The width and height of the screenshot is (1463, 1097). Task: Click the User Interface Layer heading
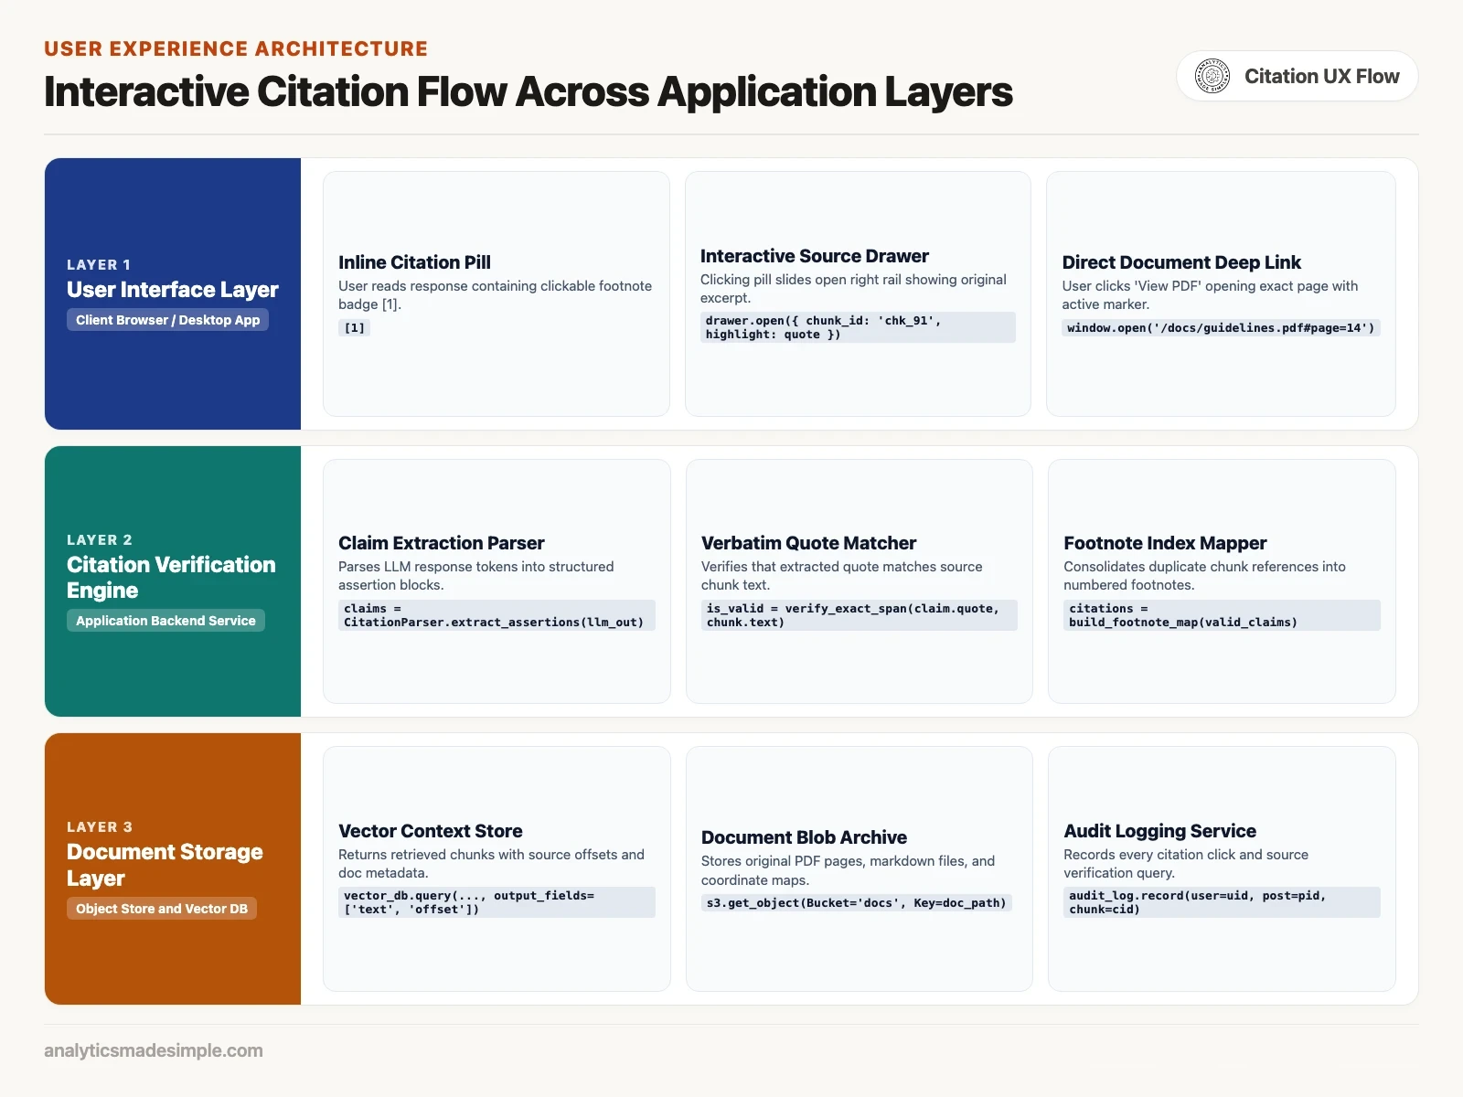173,289
